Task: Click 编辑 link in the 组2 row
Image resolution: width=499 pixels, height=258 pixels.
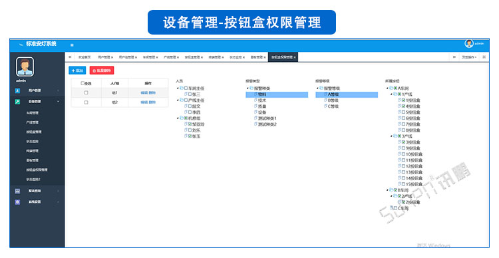Action: [144, 102]
